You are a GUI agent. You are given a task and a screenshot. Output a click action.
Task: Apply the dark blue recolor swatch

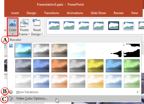click(x=41, y=66)
